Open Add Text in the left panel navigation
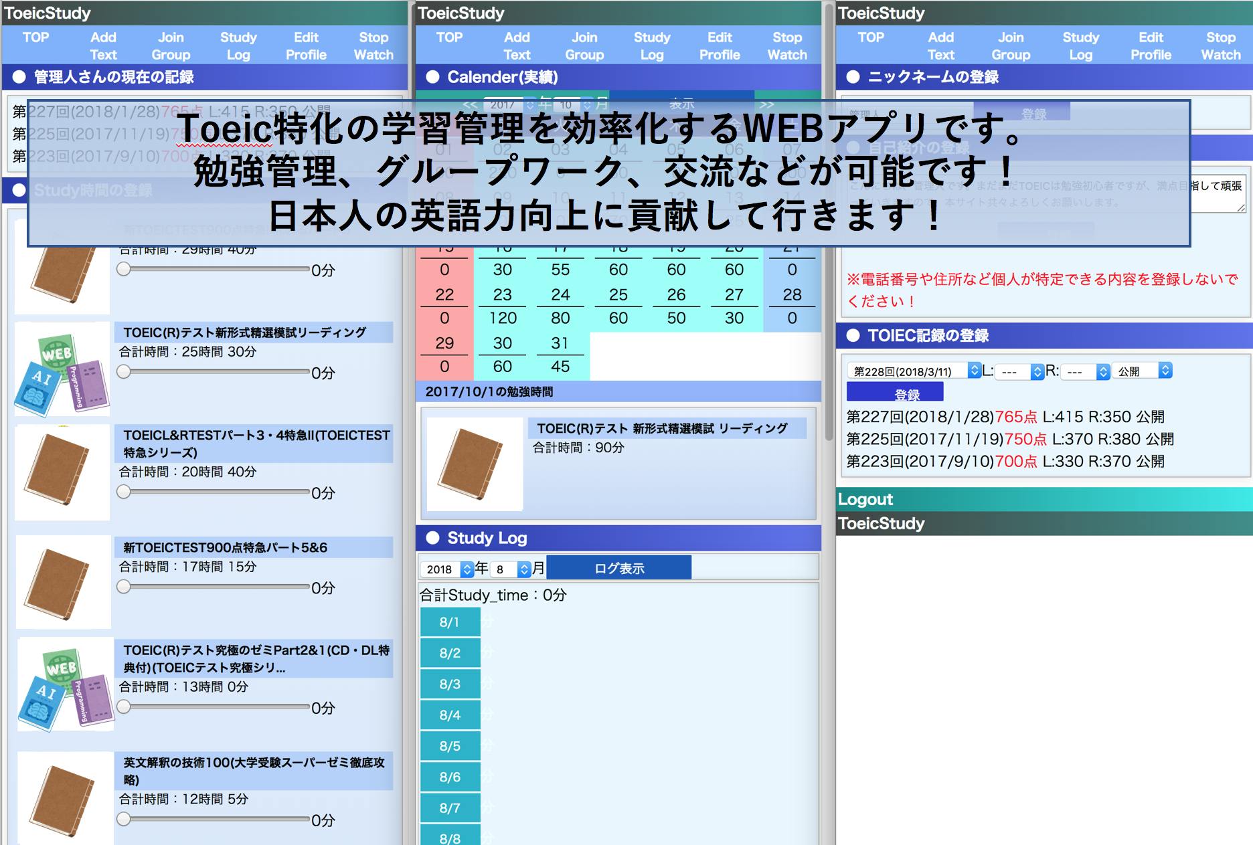The width and height of the screenshot is (1253, 845). tap(103, 46)
